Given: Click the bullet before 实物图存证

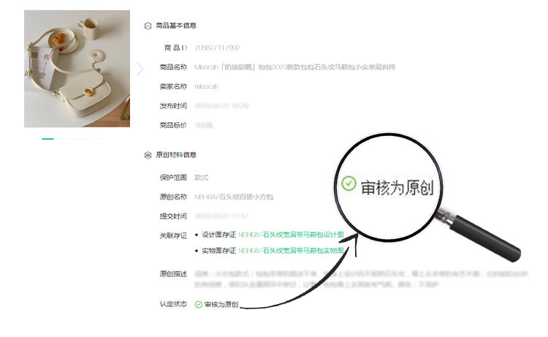Looking at the screenshot, I should point(197,251).
